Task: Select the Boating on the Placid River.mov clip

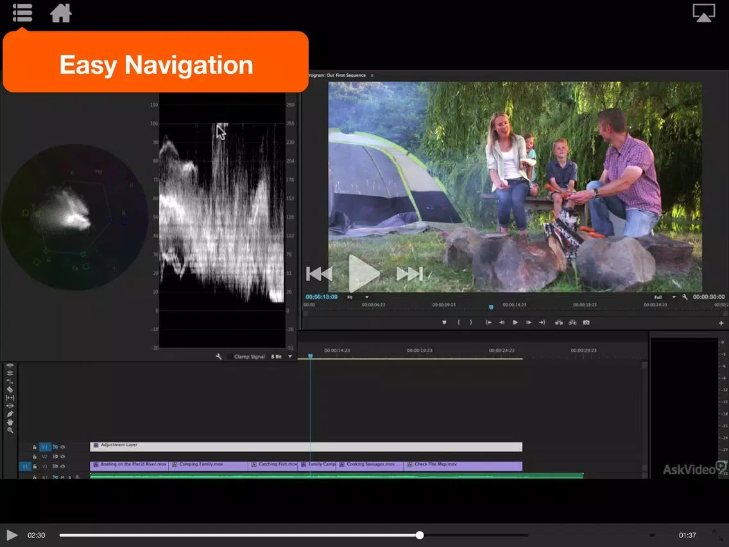Action: click(129, 467)
